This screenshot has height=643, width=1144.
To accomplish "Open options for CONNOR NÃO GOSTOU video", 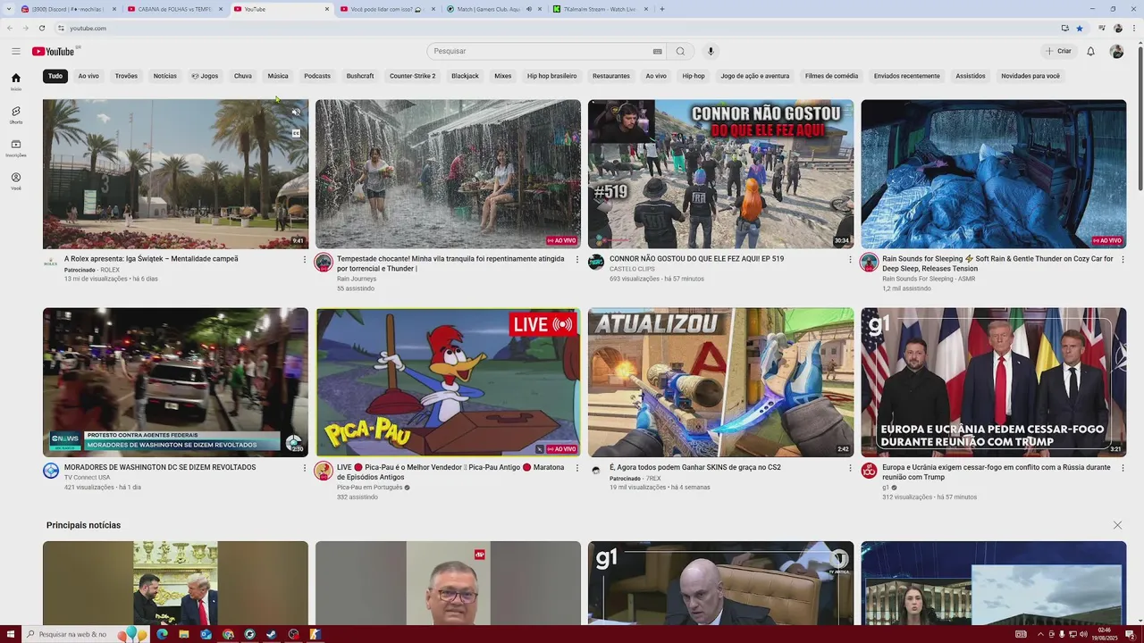I will pyautogui.click(x=850, y=260).
